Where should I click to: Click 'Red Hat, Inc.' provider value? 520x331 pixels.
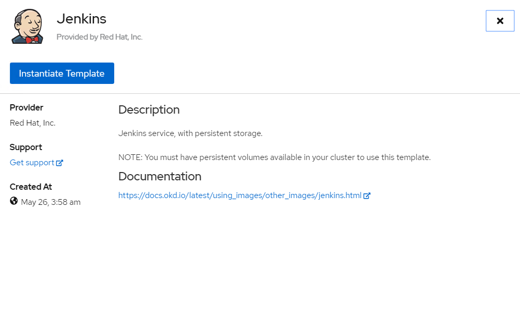pyautogui.click(x=32, y=123)
